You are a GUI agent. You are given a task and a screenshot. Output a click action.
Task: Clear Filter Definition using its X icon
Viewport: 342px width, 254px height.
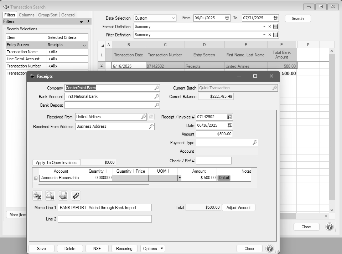pos(270,35)
